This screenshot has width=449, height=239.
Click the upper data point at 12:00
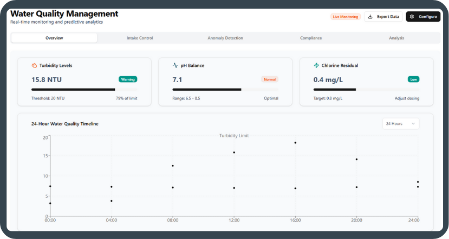click(234, 152)
